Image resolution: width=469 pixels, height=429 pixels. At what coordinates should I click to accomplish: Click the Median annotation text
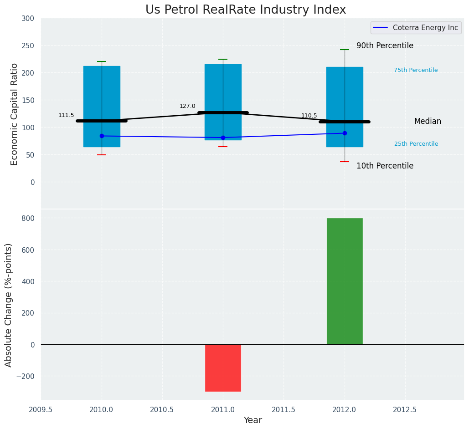[x=428, y=122]
